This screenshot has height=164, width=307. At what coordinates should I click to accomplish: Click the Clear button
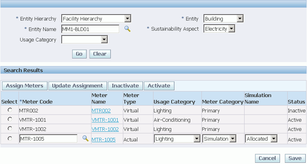click(100, 54)
